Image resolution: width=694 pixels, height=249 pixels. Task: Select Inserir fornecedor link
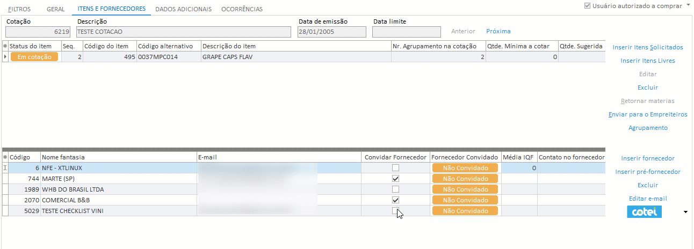(648, 158)
